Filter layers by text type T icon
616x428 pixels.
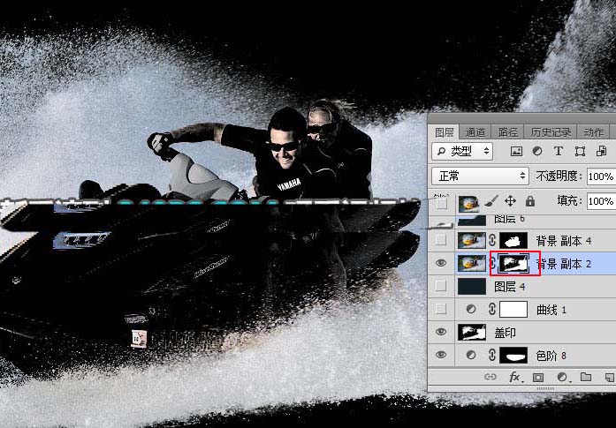tap(559, 151)
